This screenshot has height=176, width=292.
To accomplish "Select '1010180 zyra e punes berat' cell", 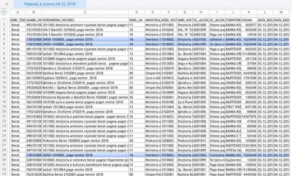I will (x=85, y=102).
